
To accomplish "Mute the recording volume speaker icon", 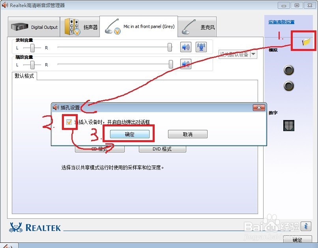I will click(185, 47).
